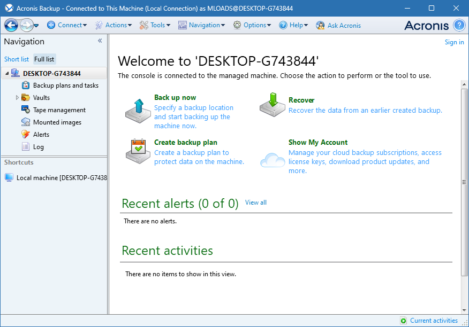This screenshot has height=327, width=469.
Task: Click 'Recover the data from an earlier' link
Action: [x=365, y=110]
